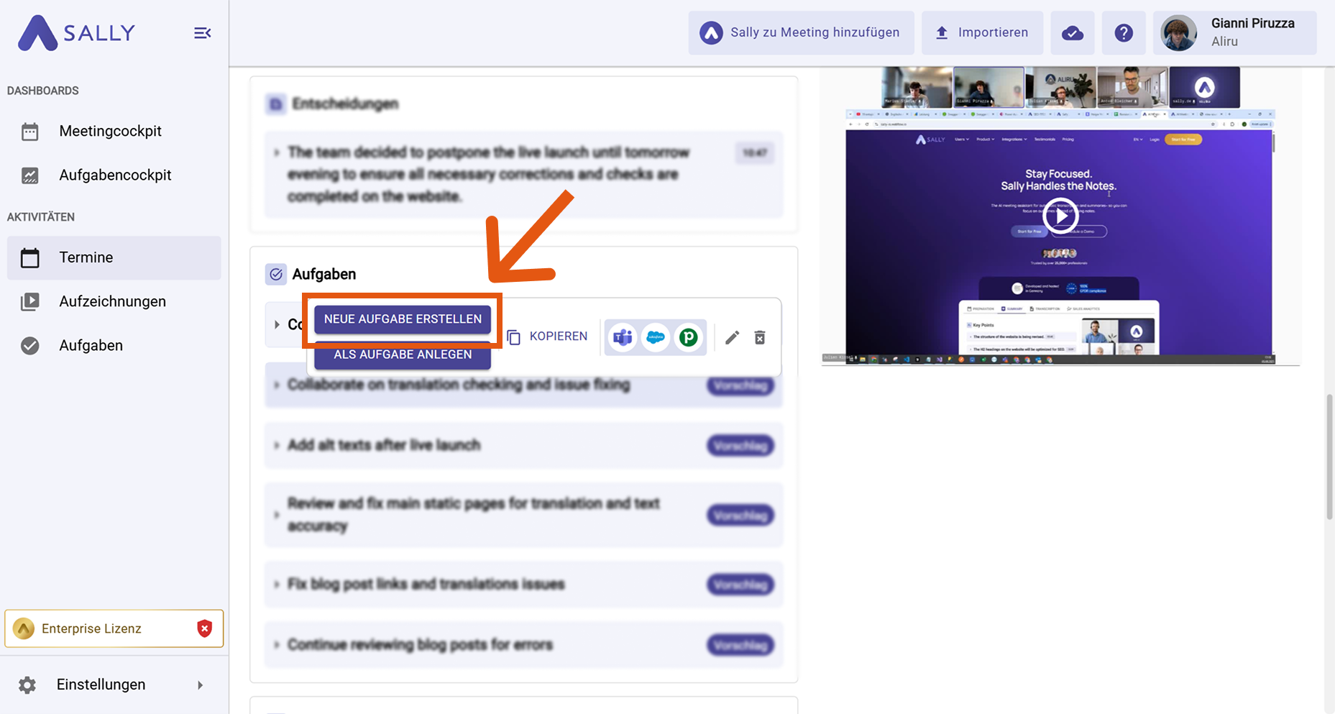This screenshot has height=714, width=1335.
Task: Click the Kopieren button
Action: point(547,337)
